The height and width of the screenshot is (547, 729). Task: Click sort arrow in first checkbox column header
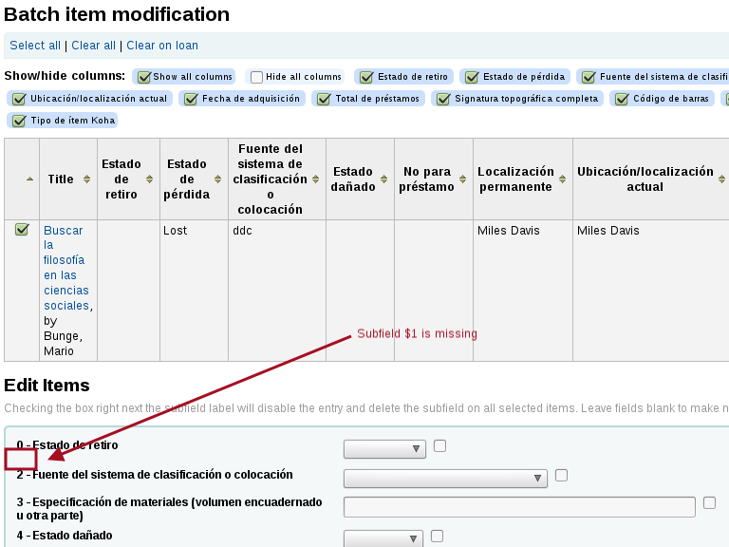click(29, 179)
